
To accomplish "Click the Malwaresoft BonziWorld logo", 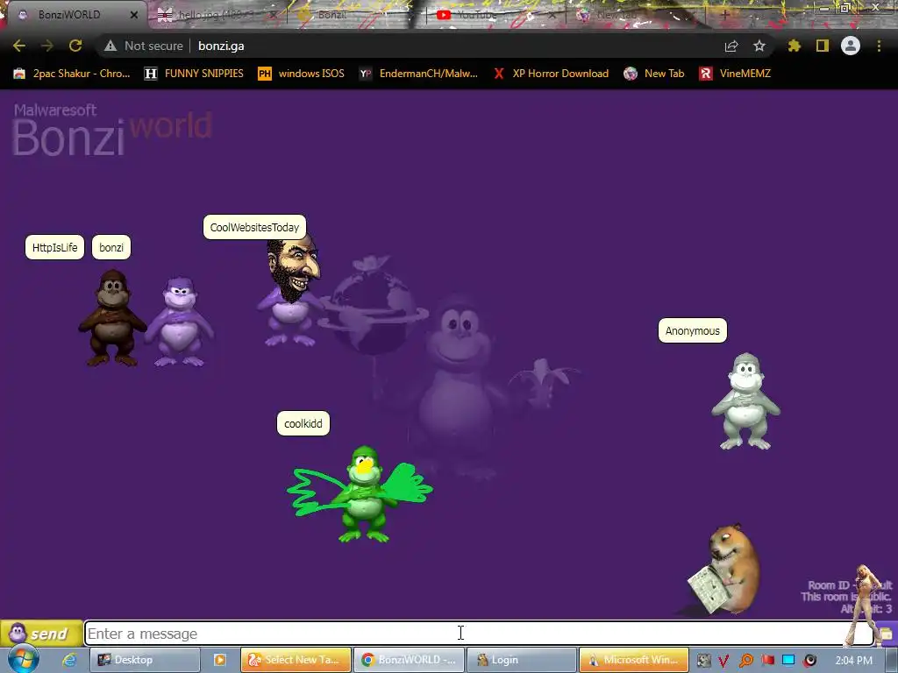I will tap(111, 130).
